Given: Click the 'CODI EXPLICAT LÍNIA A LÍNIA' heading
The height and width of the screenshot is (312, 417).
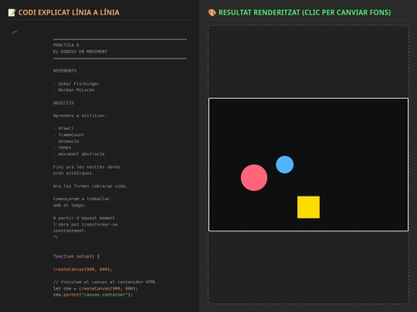Looking at the screenshot, I should [69, 12].
